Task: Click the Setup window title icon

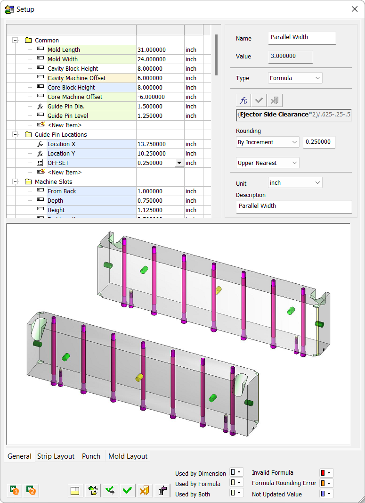Action: pyautogui.click(x=9, y=9)
